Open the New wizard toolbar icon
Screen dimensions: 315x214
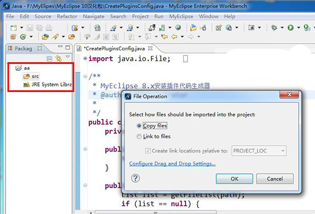coord(14,28)
